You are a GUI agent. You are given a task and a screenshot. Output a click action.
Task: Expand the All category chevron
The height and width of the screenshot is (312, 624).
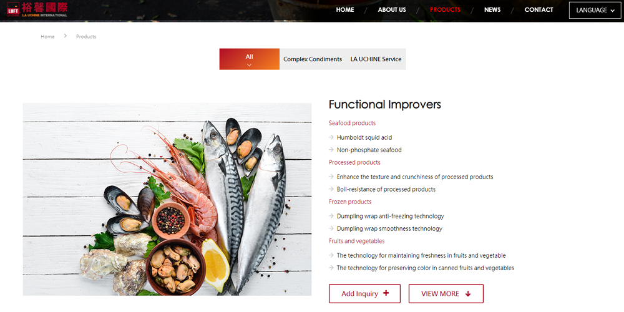(x=249, y=65)
